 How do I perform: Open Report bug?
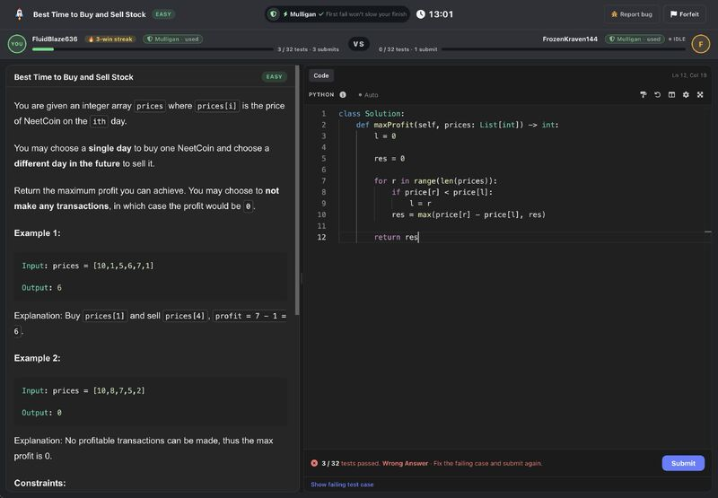click(x=632, y=14)
